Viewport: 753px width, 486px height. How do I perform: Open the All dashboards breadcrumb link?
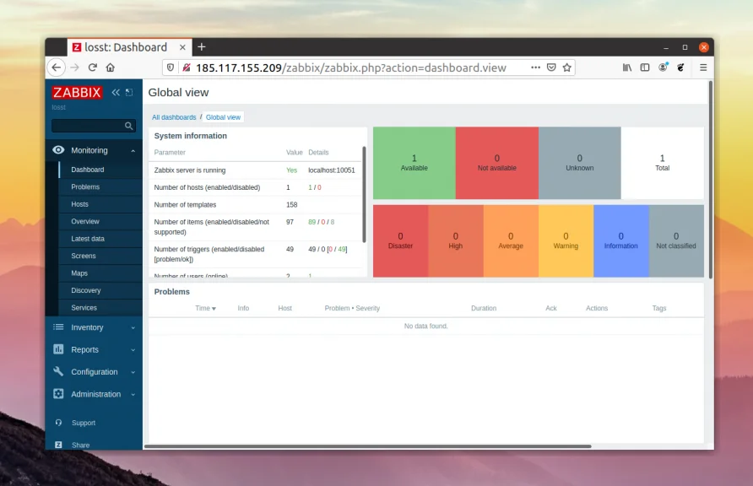coord(174,117)
